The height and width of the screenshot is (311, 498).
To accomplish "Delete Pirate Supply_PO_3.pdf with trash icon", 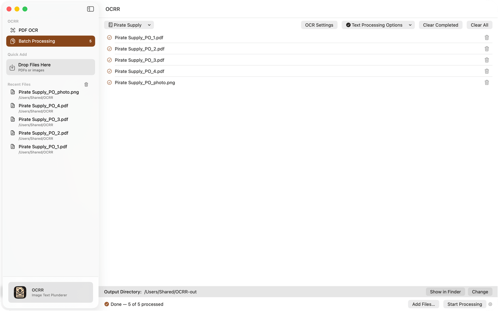I will (487, 60).
